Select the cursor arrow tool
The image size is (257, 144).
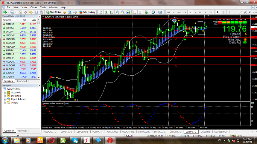point(217,12)
